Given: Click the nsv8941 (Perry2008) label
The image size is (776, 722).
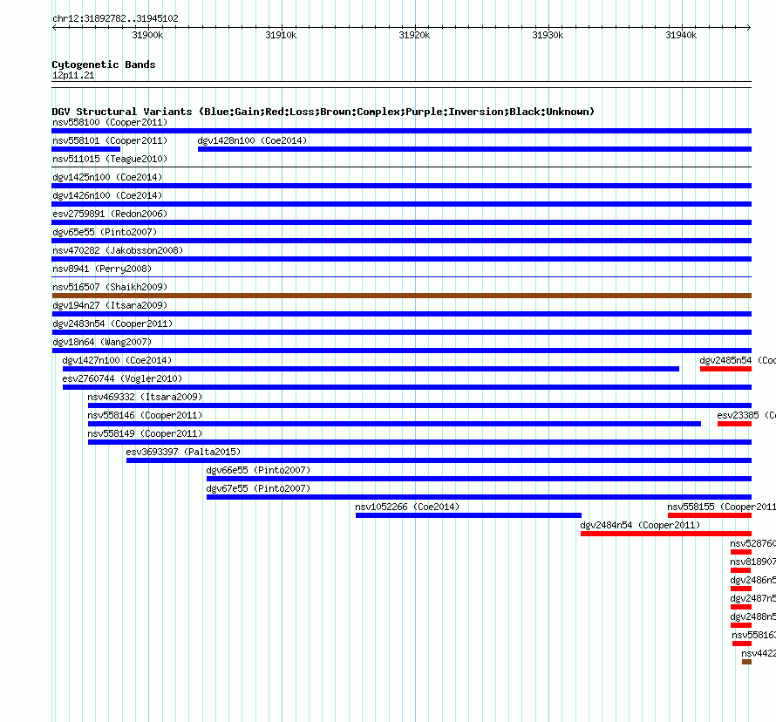Looking at the screenshot, I should pos(102,269).
